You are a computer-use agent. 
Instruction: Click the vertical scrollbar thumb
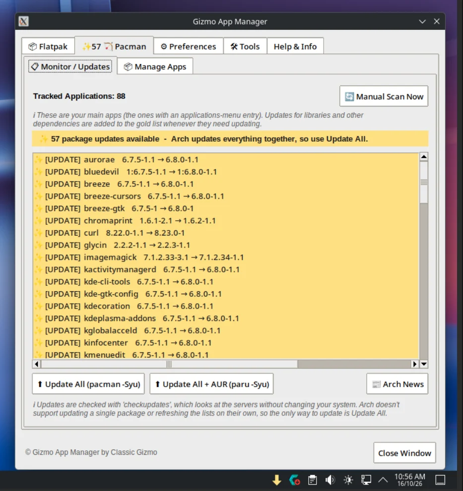424,182
